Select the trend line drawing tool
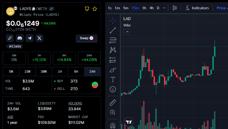Viewport: 228px width, 129px height. 113,30
